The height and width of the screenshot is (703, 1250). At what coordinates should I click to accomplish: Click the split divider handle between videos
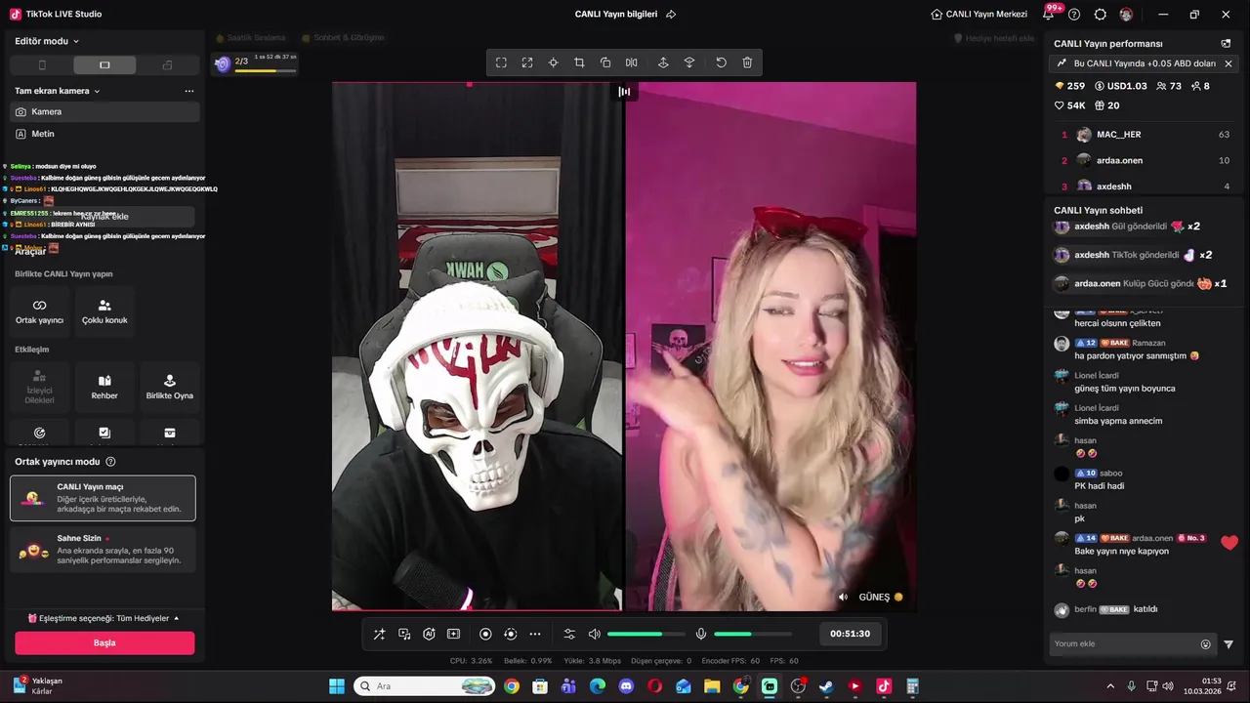tap(624, 92)
